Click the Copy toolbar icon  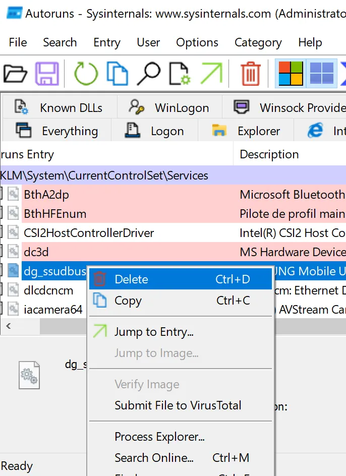click(x=118, y=74)
